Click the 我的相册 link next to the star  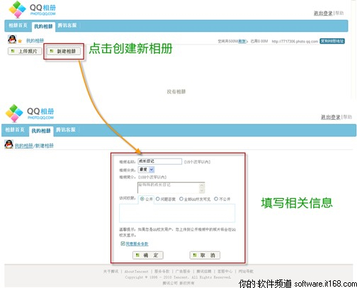[35, 41]
